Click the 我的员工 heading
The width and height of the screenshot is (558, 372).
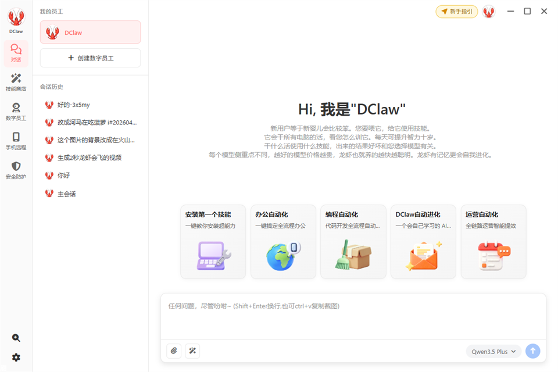[52, 12]
